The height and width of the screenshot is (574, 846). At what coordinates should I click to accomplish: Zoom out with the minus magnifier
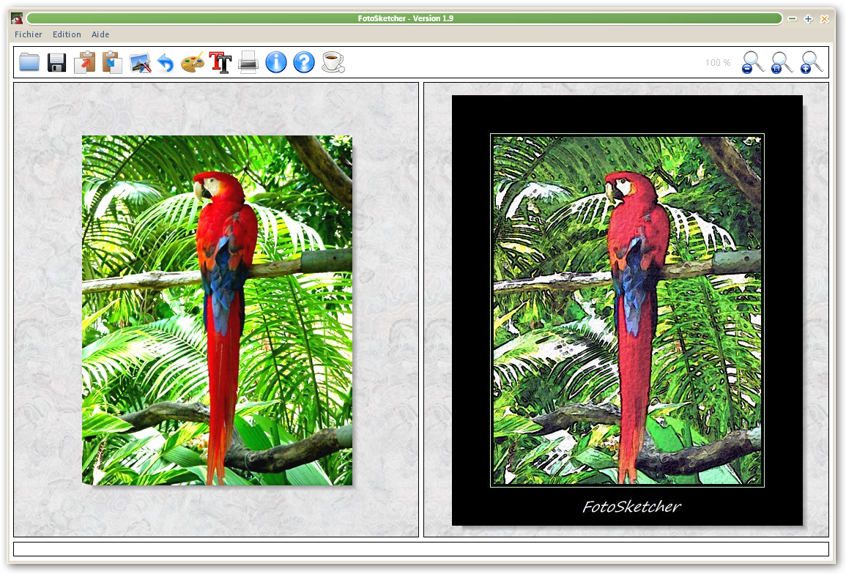click(752, 62)
